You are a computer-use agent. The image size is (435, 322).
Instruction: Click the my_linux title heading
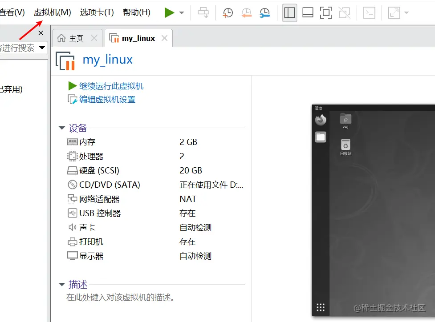pyautogui.click(x=108, y=60)
